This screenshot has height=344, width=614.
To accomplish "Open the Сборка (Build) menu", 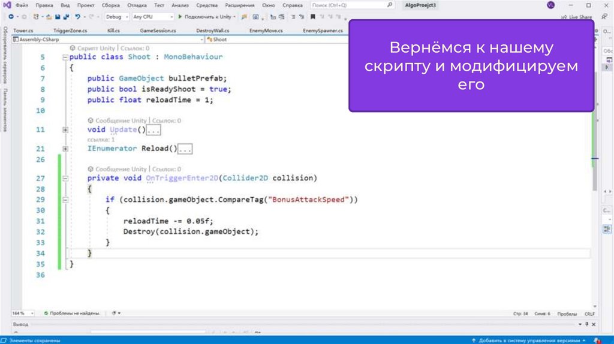I will (x=110, y=5).
